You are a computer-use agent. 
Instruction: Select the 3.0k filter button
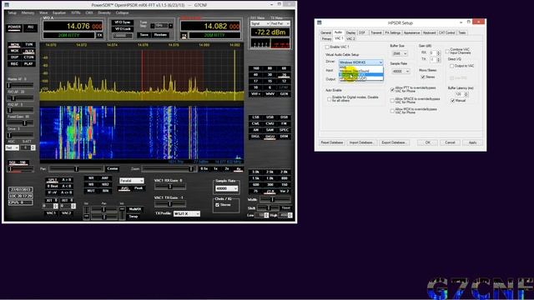click(256, 172)
